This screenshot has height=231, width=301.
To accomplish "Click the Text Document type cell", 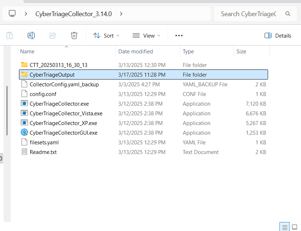I will [x=201, y=152].
